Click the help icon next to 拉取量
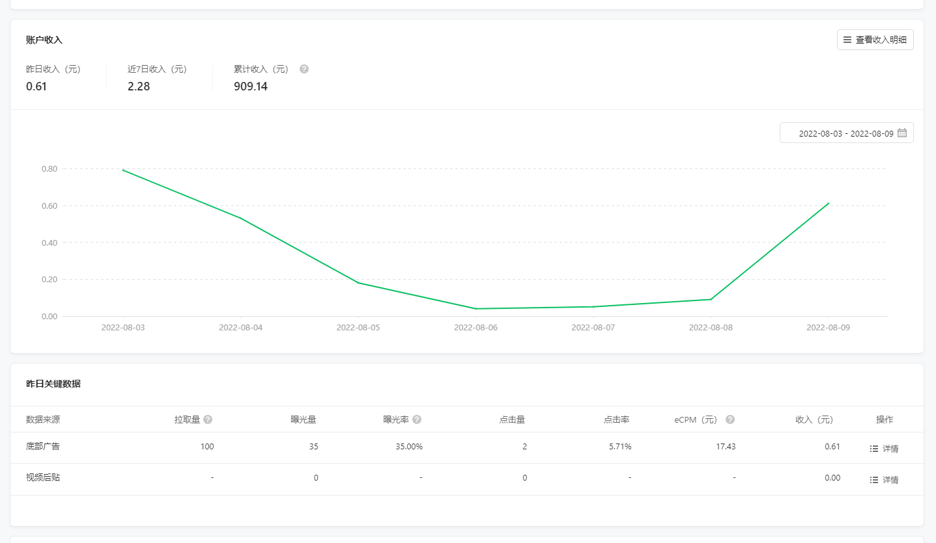Screen dimensions: 936x543 (208, 419)
